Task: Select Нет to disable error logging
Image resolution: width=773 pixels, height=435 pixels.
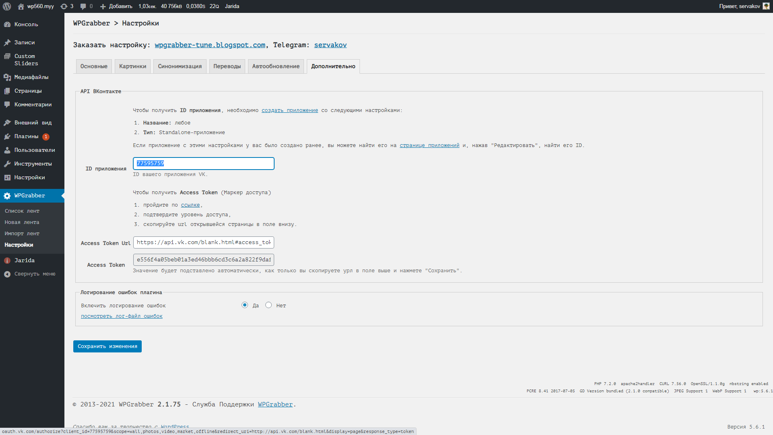Action: [269, 305]
